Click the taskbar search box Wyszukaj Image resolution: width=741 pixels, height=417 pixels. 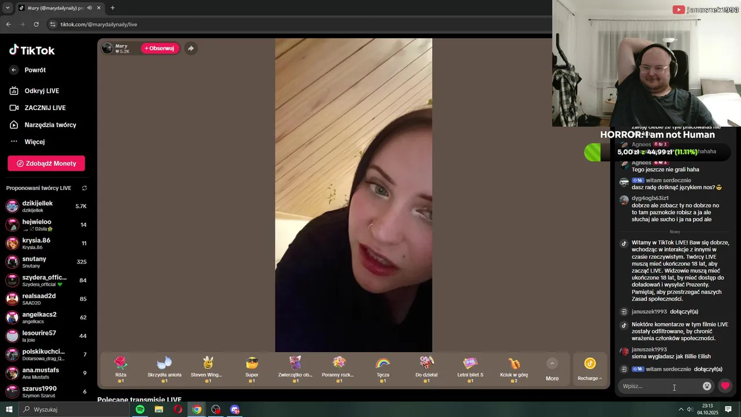click(74, 409)
